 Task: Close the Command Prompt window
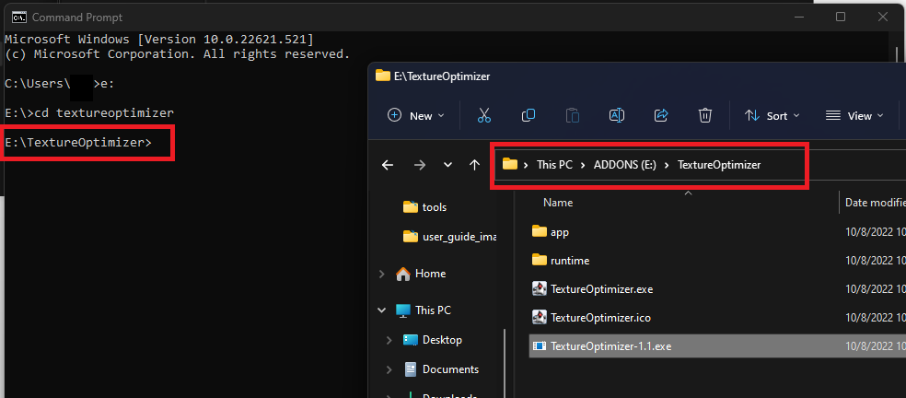(x=882, y=17)
